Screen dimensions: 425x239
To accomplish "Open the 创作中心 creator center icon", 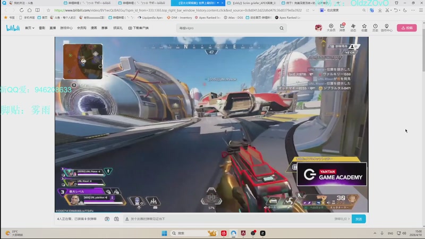I will [x=387, y=28].
